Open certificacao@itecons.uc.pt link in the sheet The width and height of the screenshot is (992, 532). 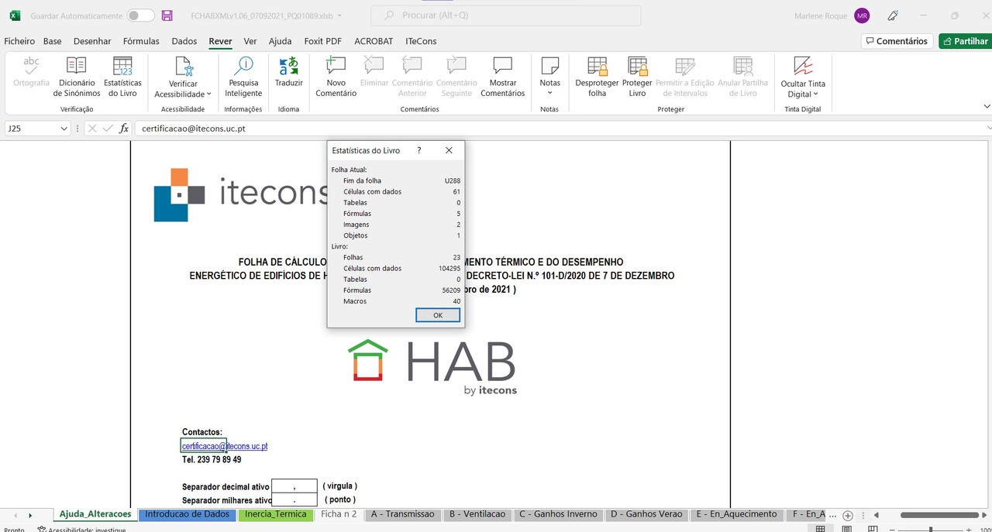click(x=225, y=447)
